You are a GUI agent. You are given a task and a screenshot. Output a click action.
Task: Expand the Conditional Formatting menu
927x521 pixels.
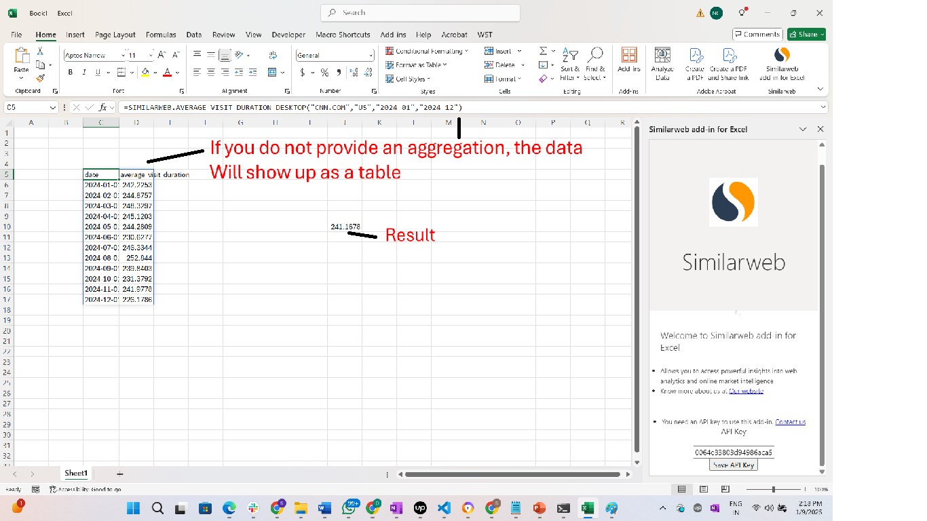pos(427,51)
